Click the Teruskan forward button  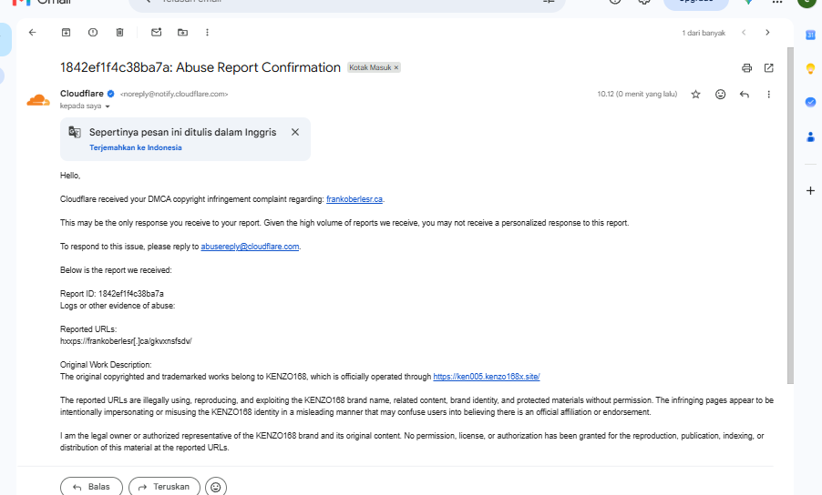(x=164, y=487)
